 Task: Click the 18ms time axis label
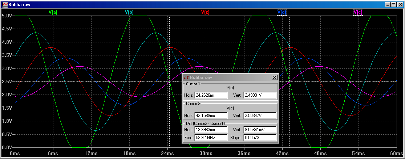click(129, 154)
